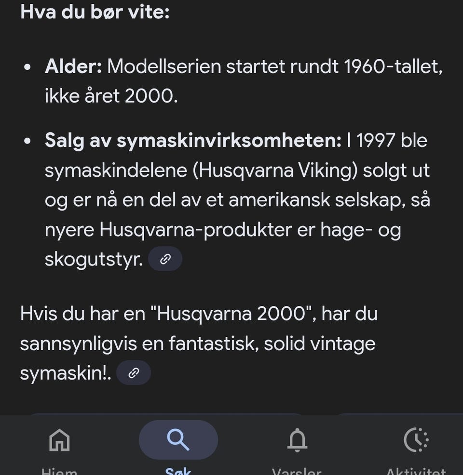Tap bold 'Salg av symaskinvirksomheten:' label
This screenshot has width=463, height=475.
(193, 141)
